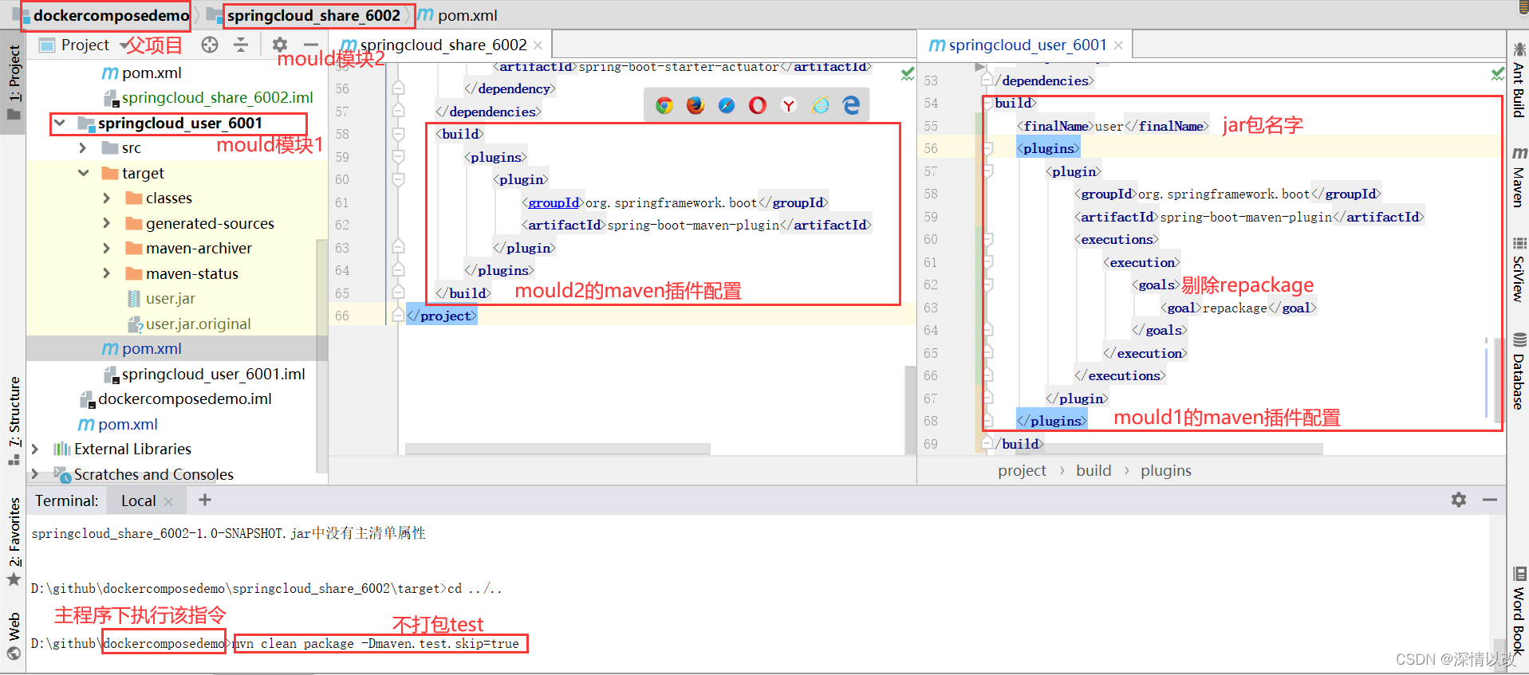This screenshot has width=1529, height=675.
Task: Click dockercomposedemo in navigation bar
Action: point(111,15)
